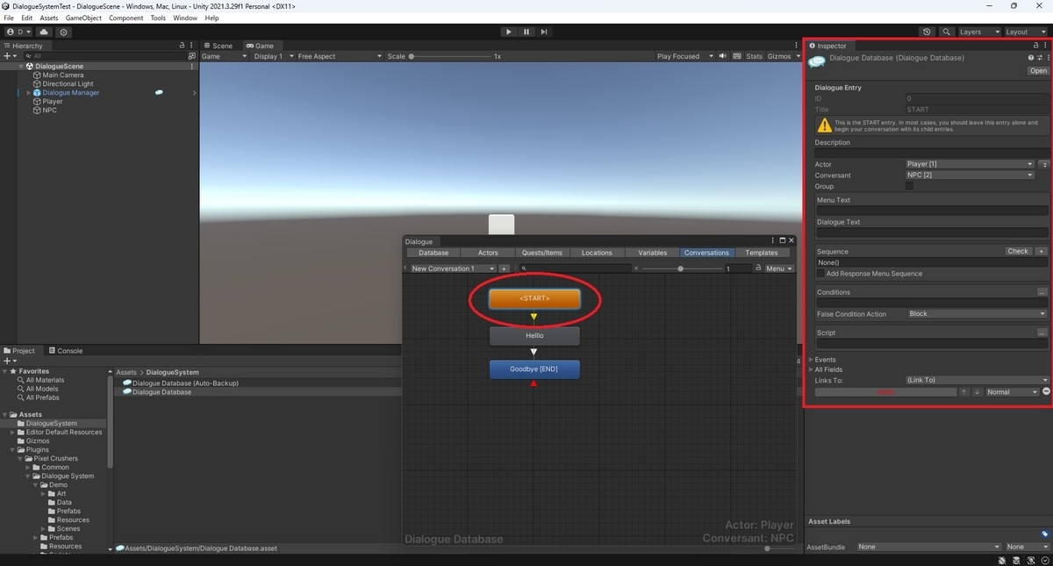This screenshot has height=566, width=1053.
Task: Open the Unity version control icon
Action: pyautogui.click(x=63, y=32)
